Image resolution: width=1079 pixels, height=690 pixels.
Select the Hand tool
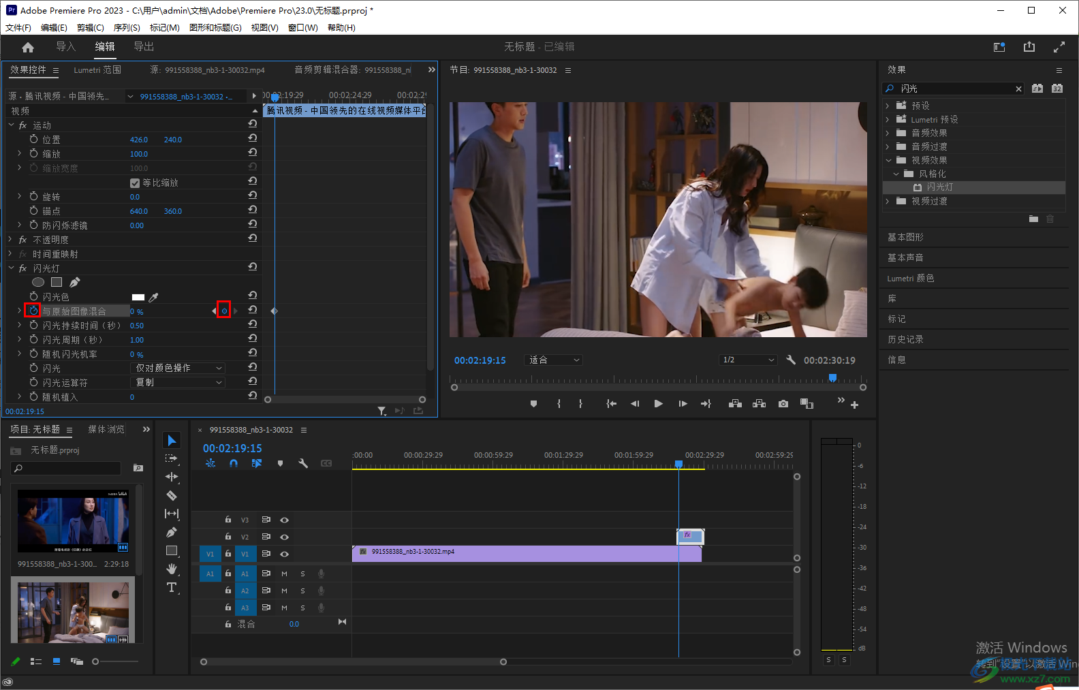pos(172,569)
